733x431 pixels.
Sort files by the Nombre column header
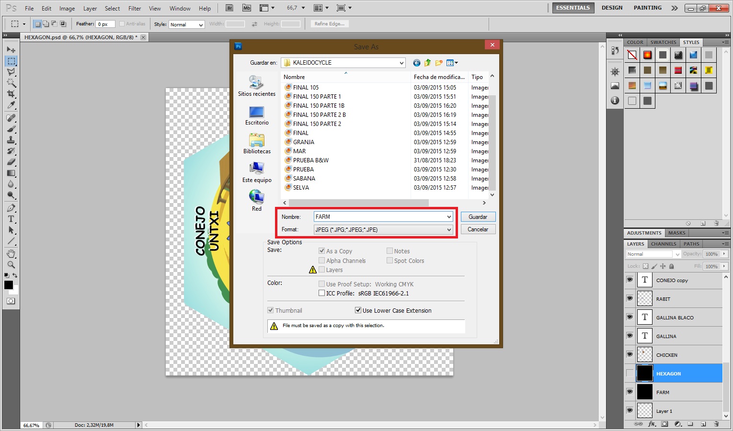pos(345,77)
